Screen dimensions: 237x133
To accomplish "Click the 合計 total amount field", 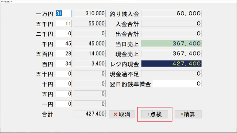I will point(90,114).
